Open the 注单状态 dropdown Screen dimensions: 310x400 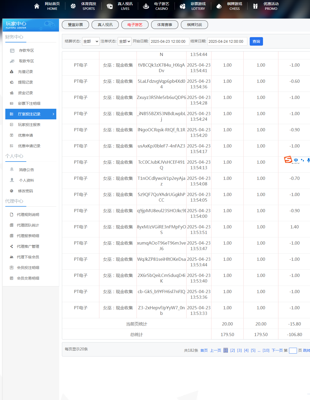124,41
